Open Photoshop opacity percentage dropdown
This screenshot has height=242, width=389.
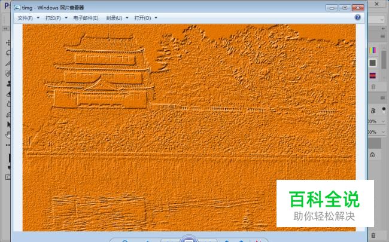point(384,121)
